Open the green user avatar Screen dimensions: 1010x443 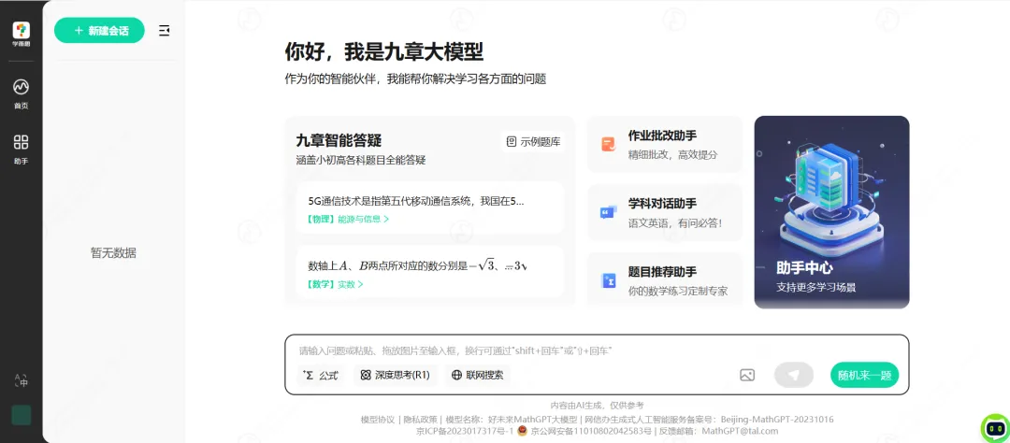pyautogui.click(x=22, y=415)
